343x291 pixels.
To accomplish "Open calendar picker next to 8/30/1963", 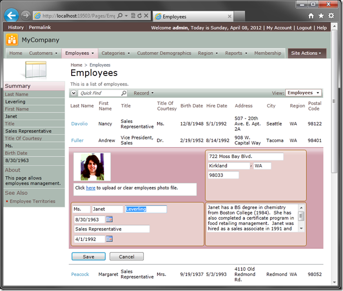I will coord(109,219).
